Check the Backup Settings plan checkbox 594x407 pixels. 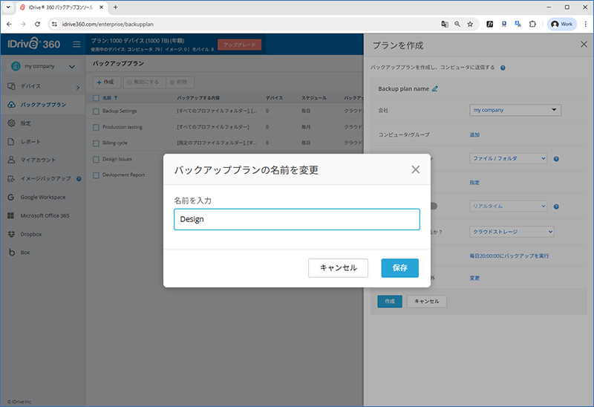tap(96, 111)
